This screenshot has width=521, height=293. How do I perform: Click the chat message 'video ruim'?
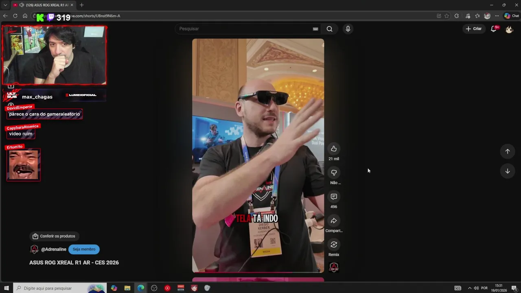[21, 134]
